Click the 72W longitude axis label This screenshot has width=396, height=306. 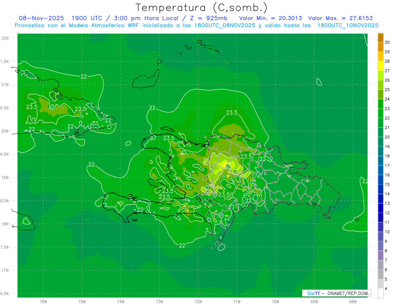(198, 302)
